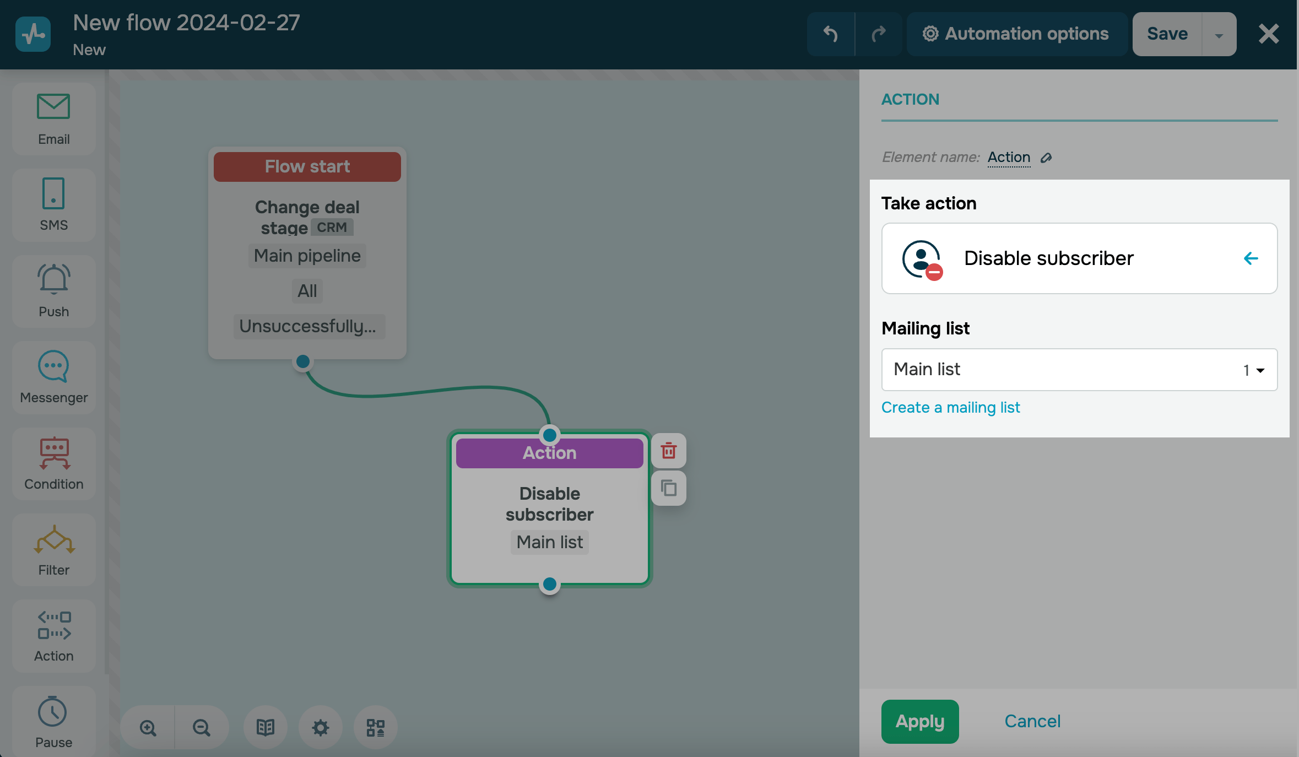Open Automation options
Image resolution: width=1299 pixels, height=757 pixels.
(x=1016, y=34)
